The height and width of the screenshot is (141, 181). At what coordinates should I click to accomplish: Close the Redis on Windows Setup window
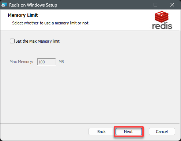(172, 5)
